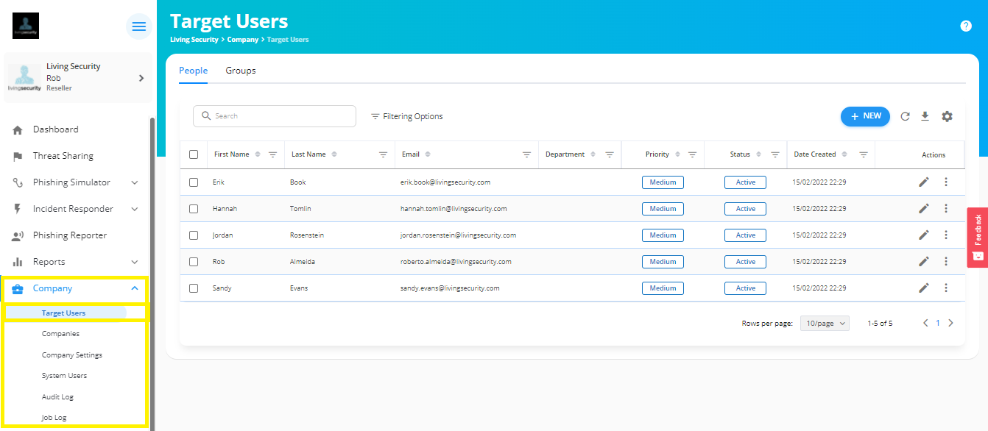Screen dimensions: 988x431
Task: Open more actions for Erik Book
Action: pyautogui.click(x=946, y=182)
